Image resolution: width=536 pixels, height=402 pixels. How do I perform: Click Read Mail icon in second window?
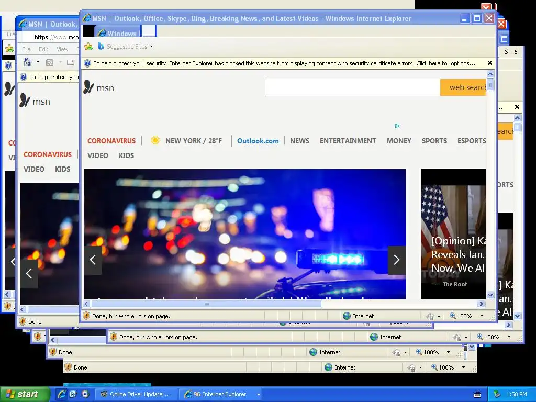[x=71, y=62]
